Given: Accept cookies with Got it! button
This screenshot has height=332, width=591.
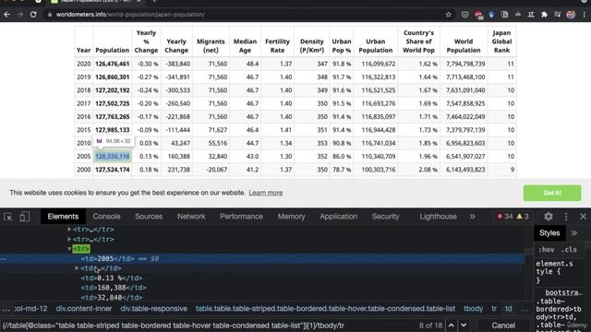Looking at the screenshot, I should [552, 193].
